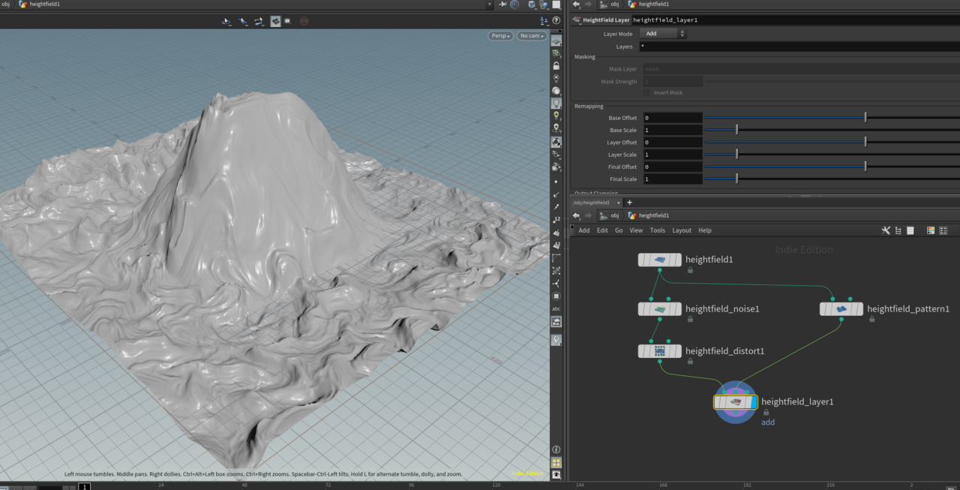960x490 pixels.
Task: Click the heightfield_distort1 node icon
Action: pyautogui.click(x=660, y=351)
